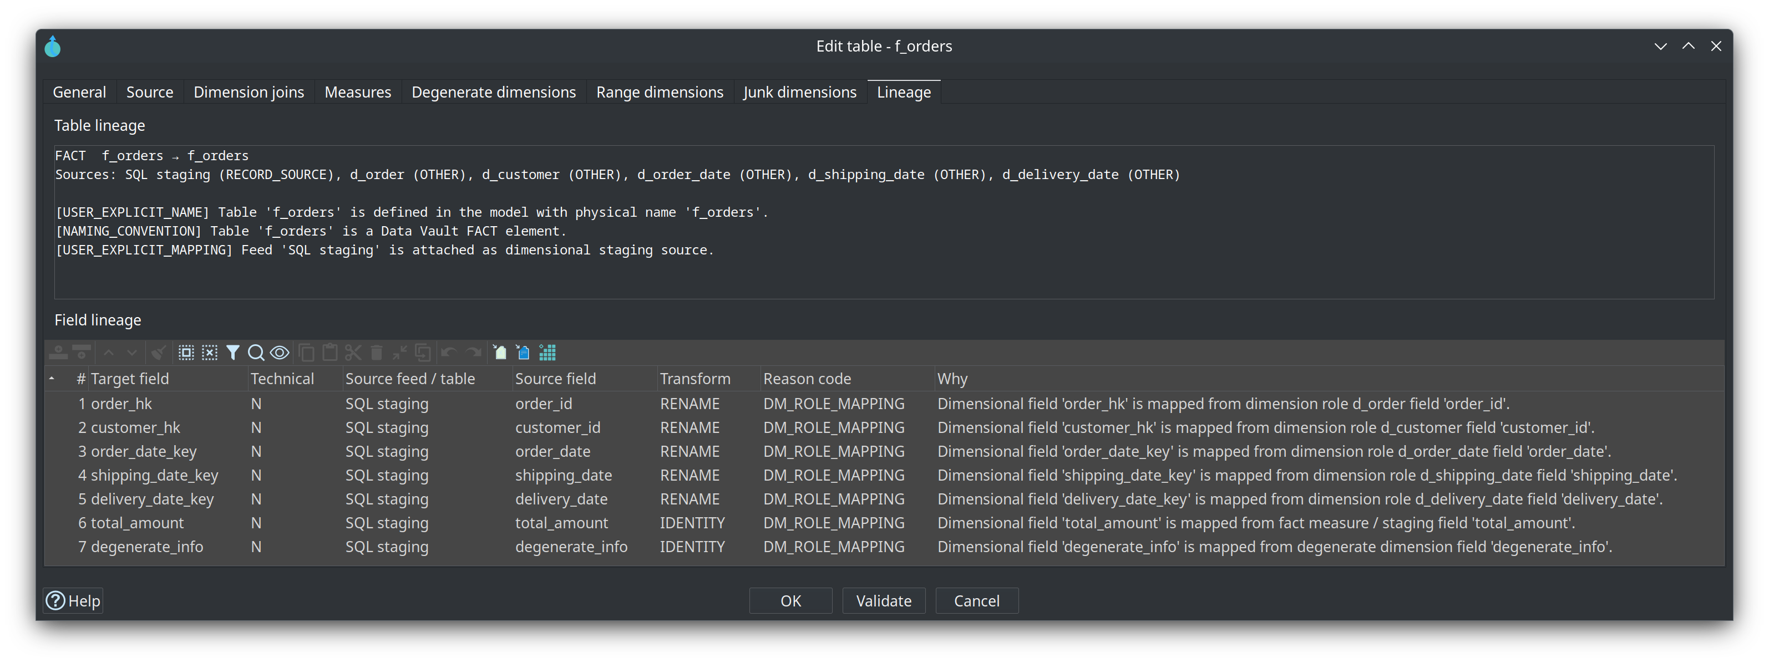Image resolution: width=1769 pixels, height=663 pixels.
Task: Open the Degenerate dimensions tab
Action: pyautogui.click(x=494, y=92)
